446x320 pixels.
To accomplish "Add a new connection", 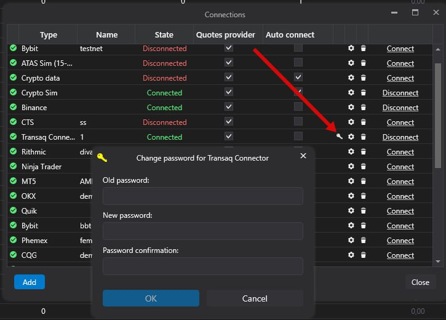I will [30, 282].
